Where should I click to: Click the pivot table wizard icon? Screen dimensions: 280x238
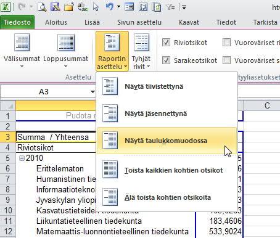pyautogui.click(x=143, y=7)
